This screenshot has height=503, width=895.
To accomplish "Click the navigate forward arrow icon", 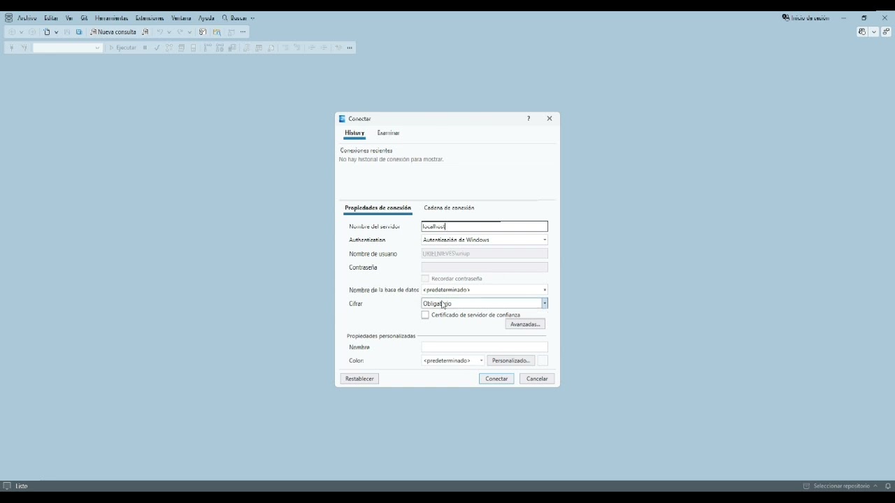I will tap(32, 32).
